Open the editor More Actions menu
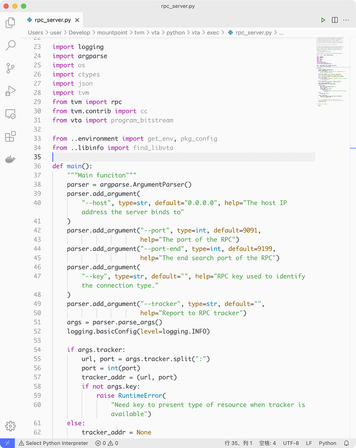This screenshot has height=448, width=356. click(x=346, y=20)
